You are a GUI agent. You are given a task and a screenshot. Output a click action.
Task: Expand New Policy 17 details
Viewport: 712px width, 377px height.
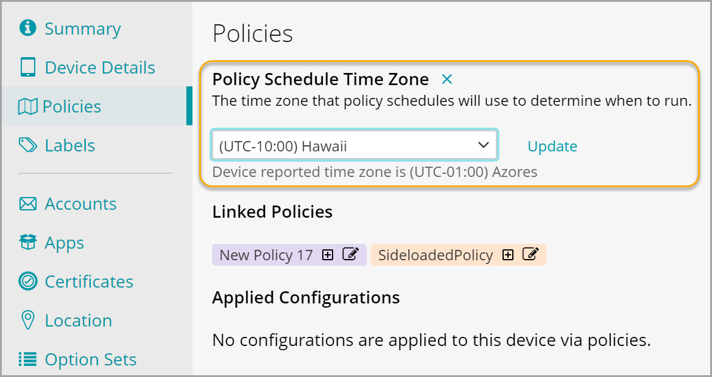(328, 255)
